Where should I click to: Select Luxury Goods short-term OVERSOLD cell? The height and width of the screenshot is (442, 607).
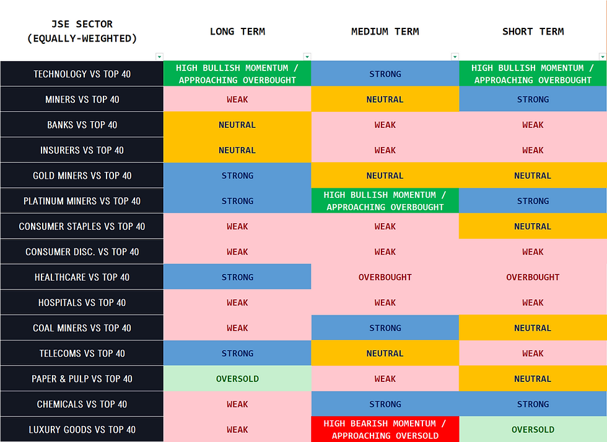pyautogui.click(x=533, y=430)
